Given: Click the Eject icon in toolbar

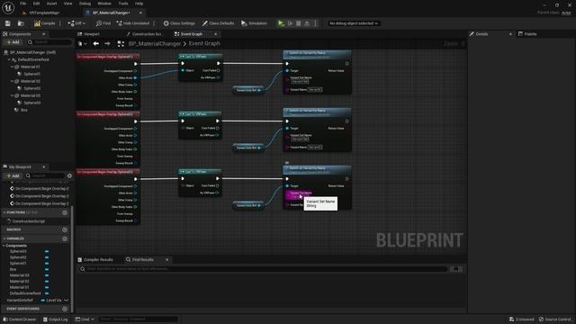Looking at the screenshot, I should coord(307,23).
